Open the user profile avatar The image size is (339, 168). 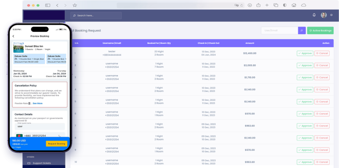324,15
